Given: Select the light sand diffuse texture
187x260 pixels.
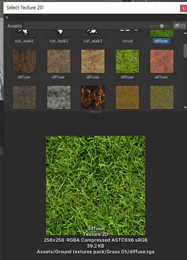Looking at the screenshot, I should 93,61.
